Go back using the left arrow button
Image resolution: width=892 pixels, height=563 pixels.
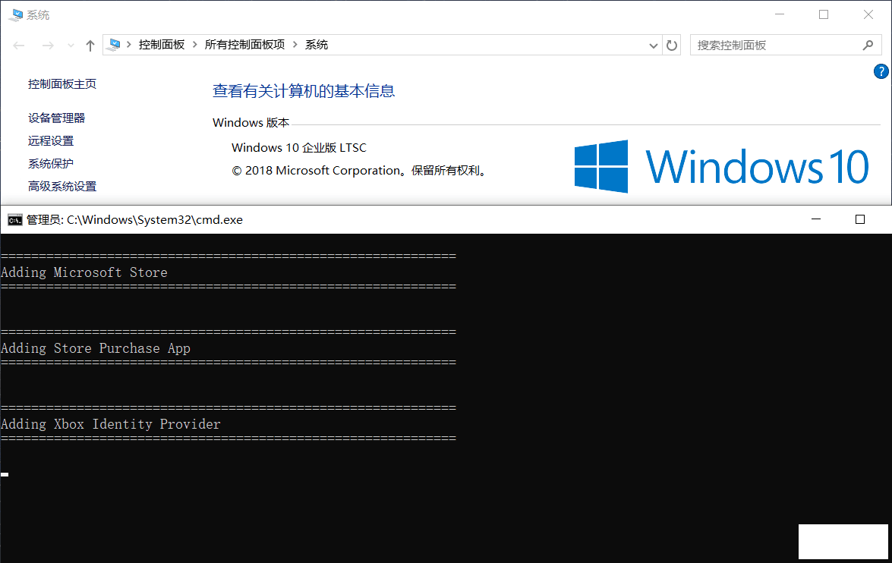coord(19,46)
